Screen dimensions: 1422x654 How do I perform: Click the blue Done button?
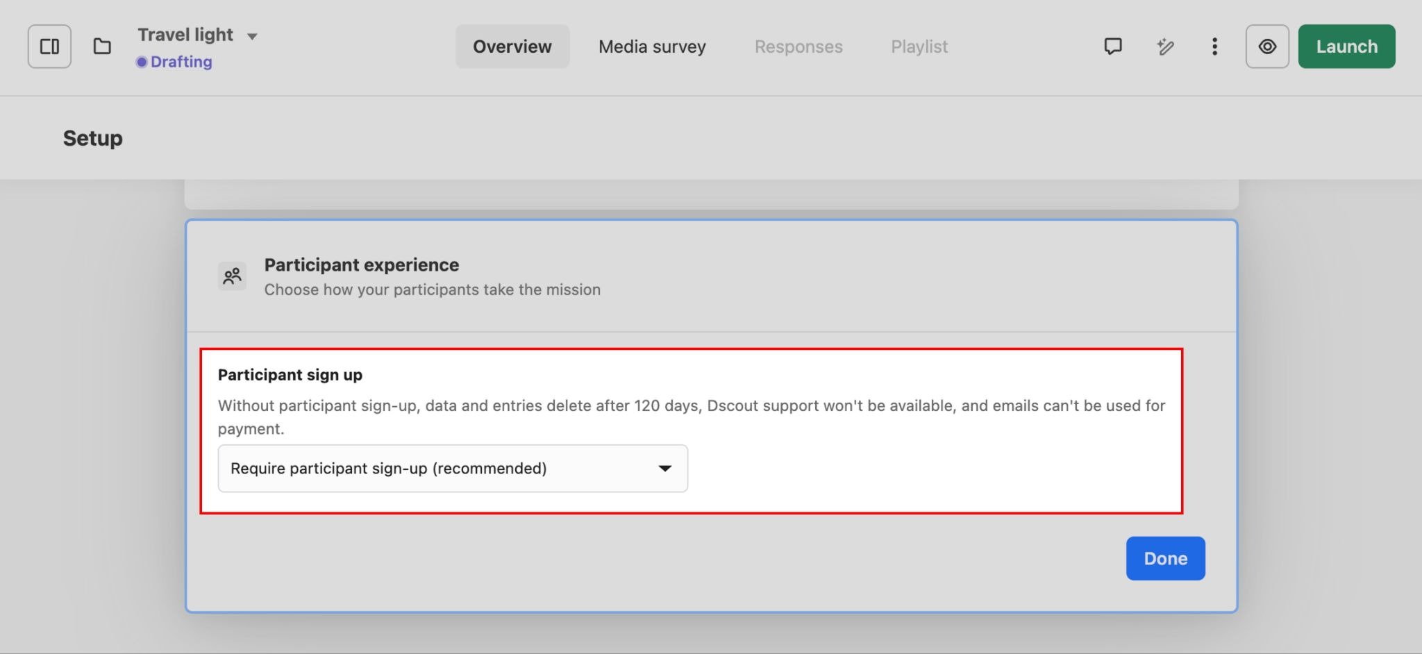[1165, 558]
